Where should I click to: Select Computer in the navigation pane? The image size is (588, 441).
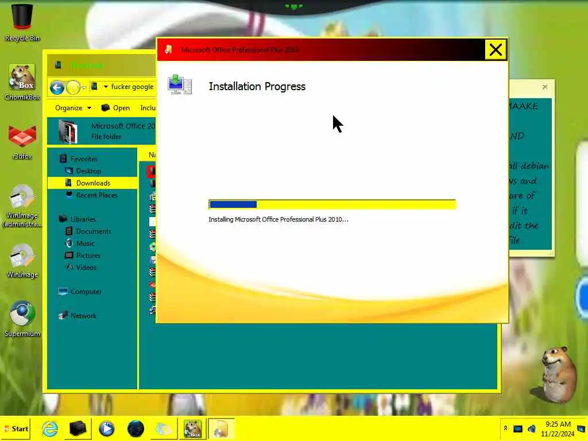click(80, 291)
